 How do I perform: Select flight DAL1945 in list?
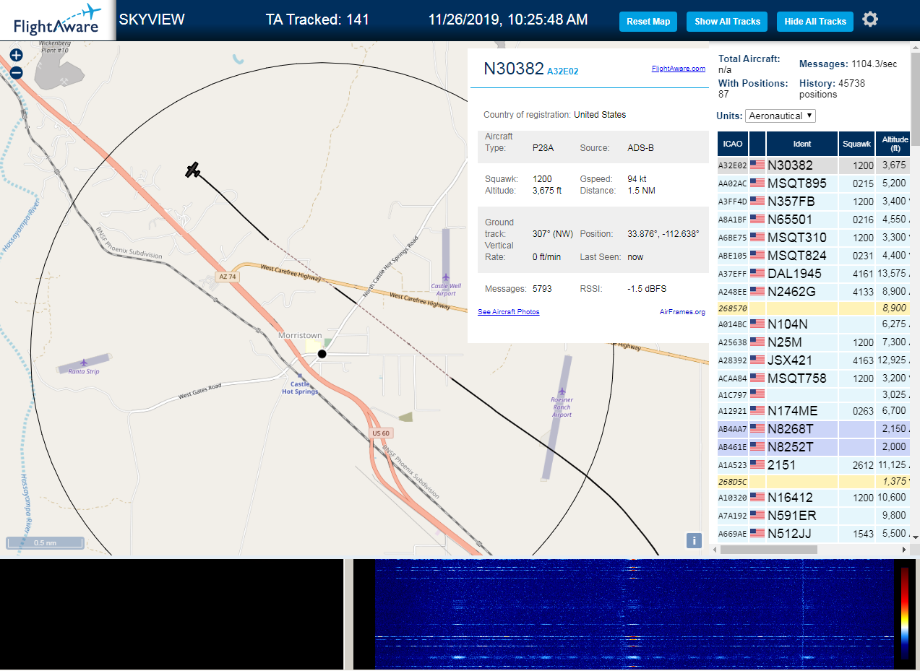(x=814, y=274)
